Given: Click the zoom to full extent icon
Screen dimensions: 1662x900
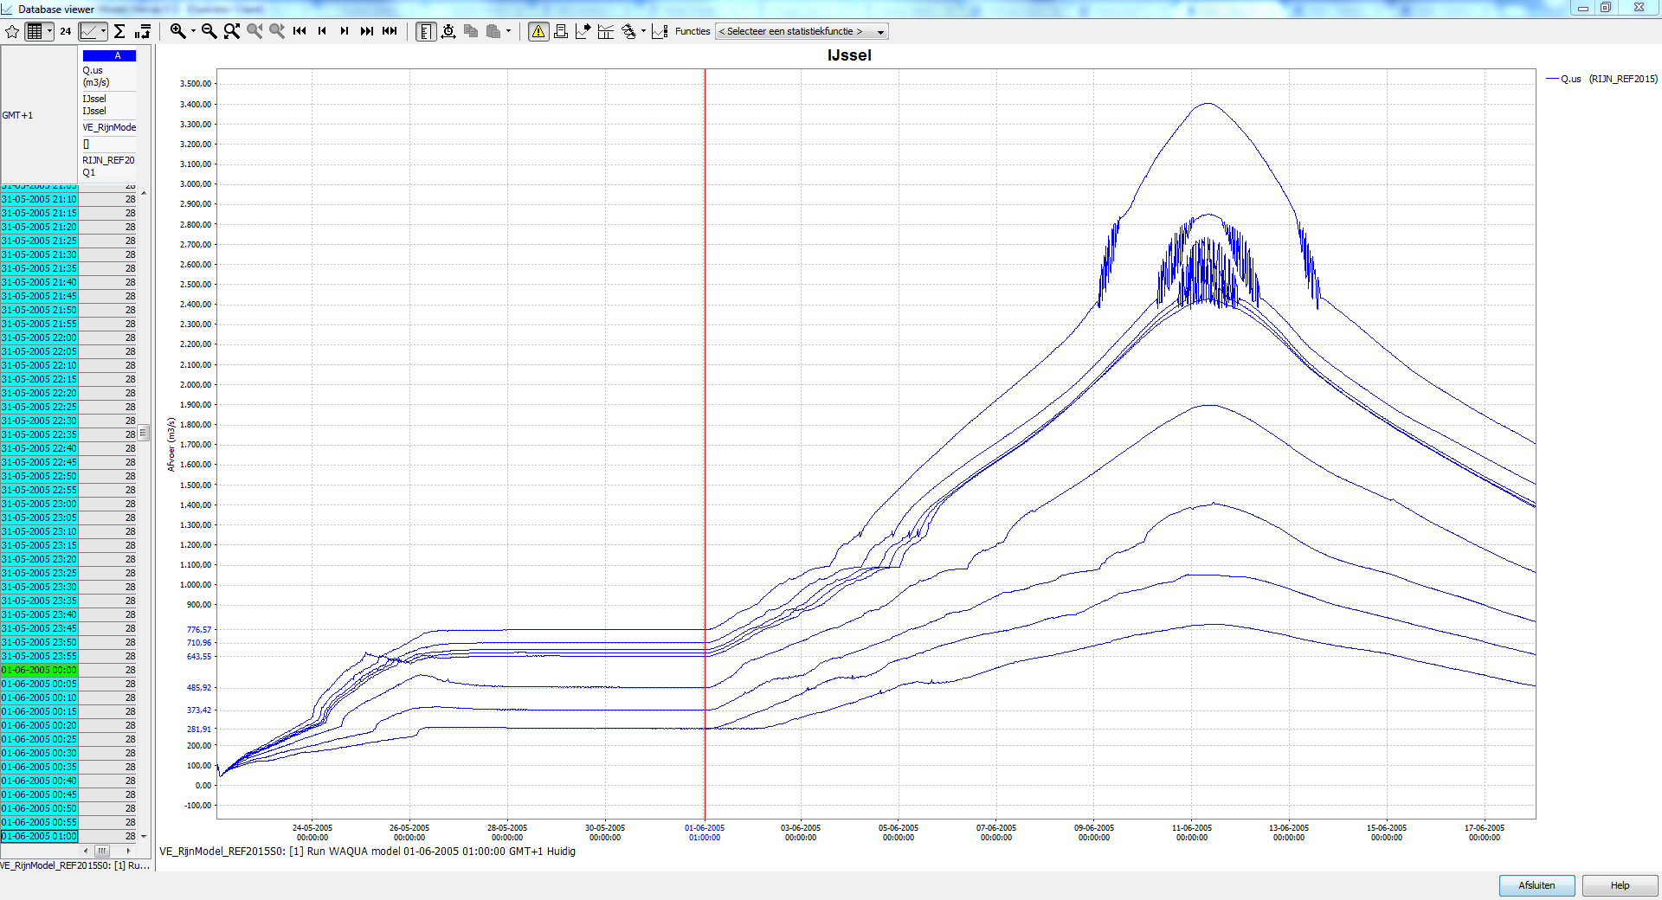Looking at the screenshot, I should 231,31.
